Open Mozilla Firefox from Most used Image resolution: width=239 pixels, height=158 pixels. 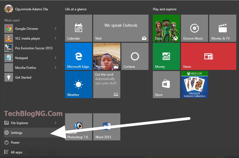click(x=30, y=67)
